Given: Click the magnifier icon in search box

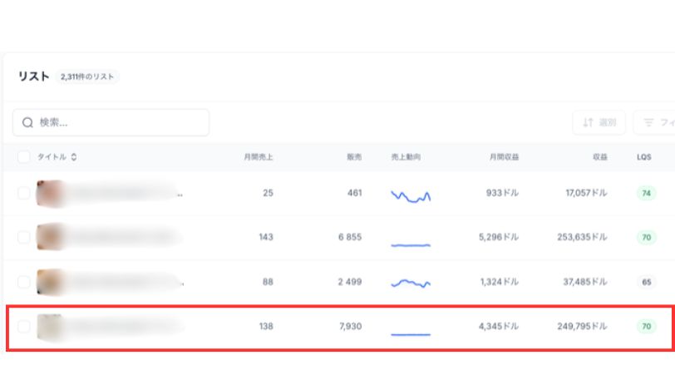Looking at the screenshot, I should [x=27, y=123].
